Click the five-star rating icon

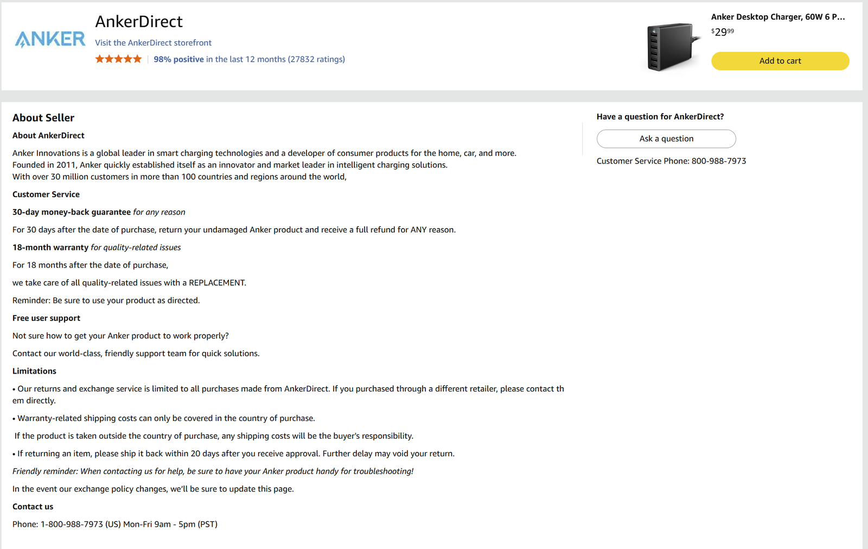[x=118, y=59]
